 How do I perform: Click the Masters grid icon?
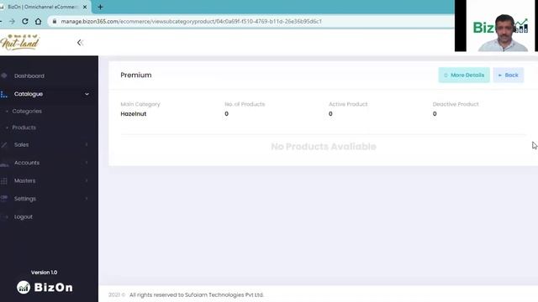click(x=4, y=181)
